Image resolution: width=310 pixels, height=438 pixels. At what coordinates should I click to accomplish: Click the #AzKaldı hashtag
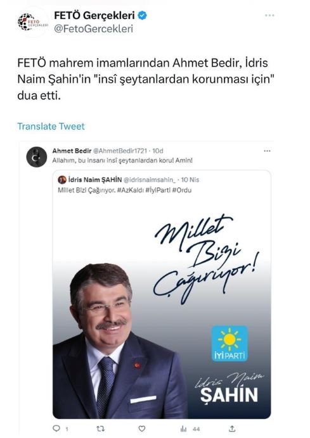[x=131, y=191]
